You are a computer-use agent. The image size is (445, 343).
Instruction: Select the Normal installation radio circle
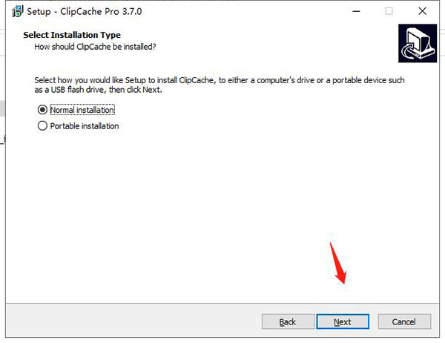42,110
